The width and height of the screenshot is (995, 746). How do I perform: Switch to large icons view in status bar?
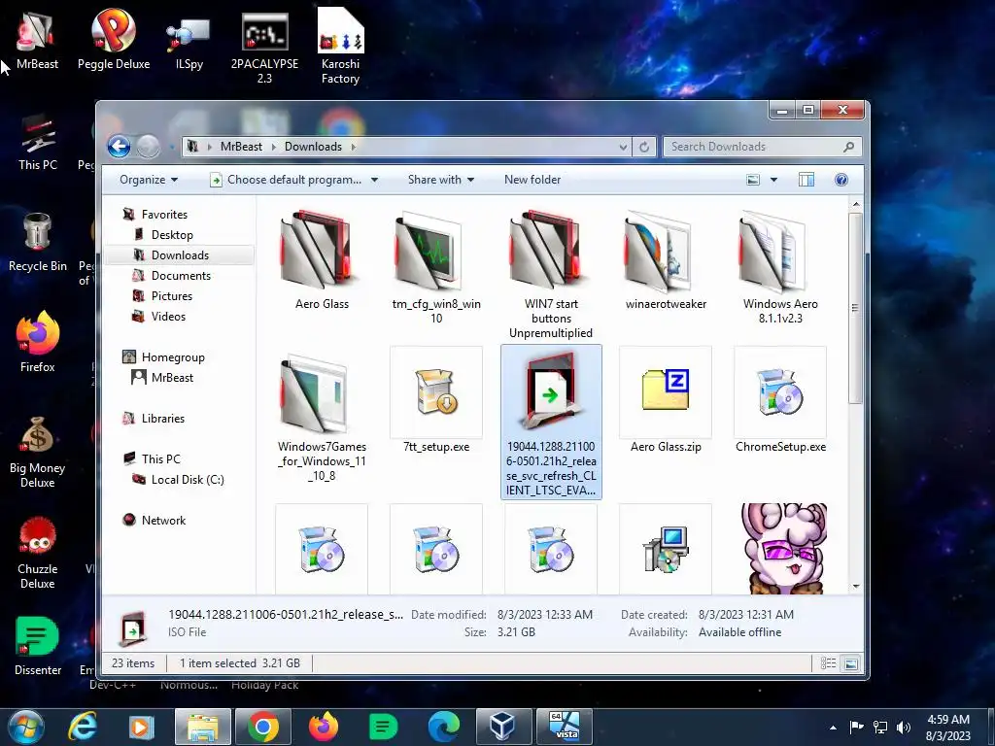tap(851, 663)
